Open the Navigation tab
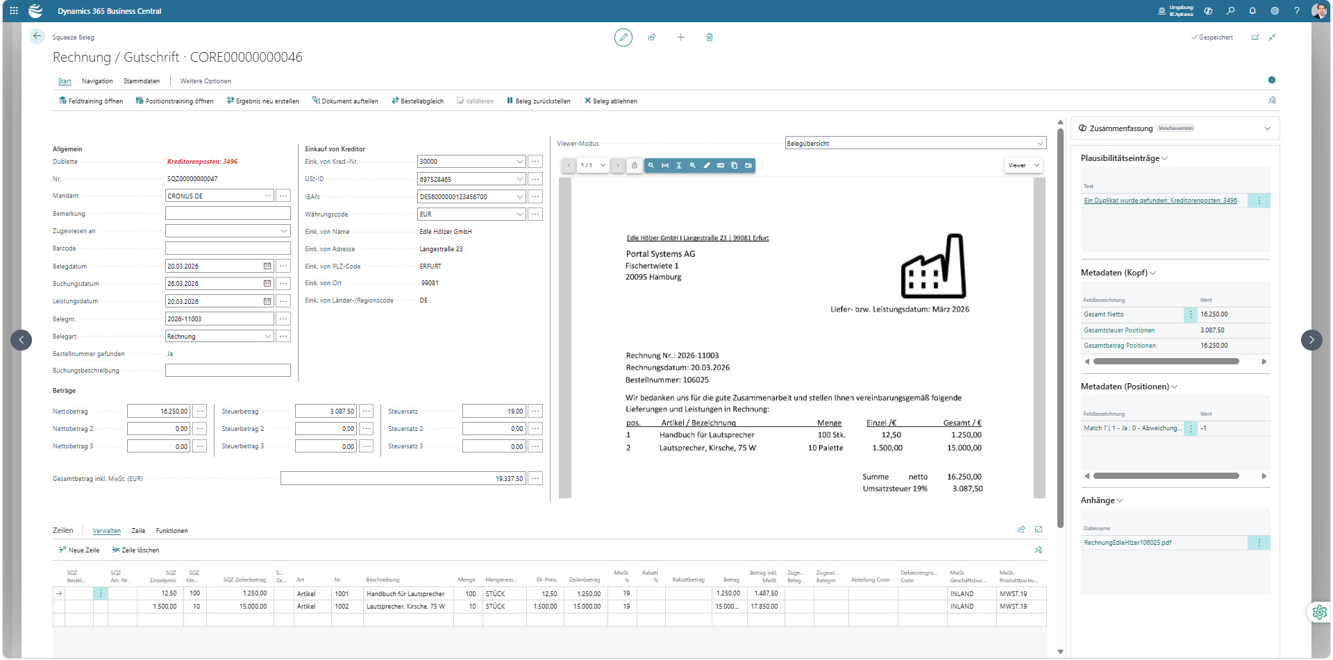This screenshot has width=1333, height=660. click(97, 81)
